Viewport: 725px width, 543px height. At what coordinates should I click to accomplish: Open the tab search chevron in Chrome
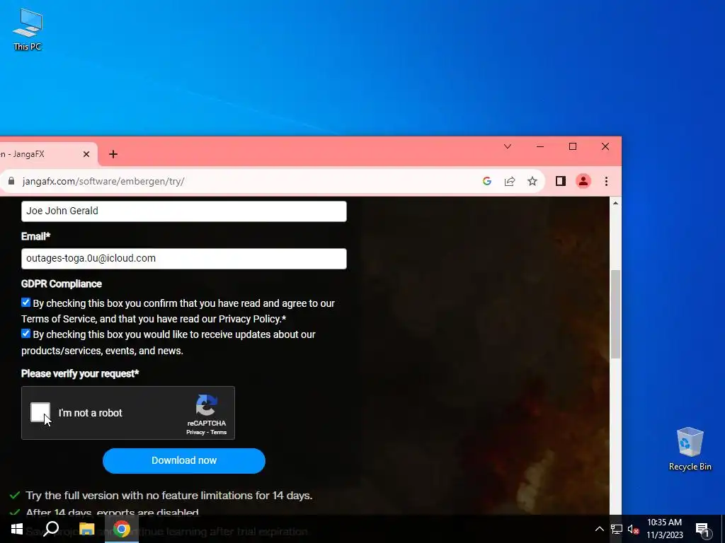[507, 147]
